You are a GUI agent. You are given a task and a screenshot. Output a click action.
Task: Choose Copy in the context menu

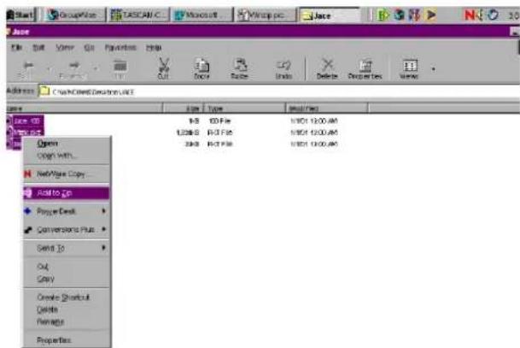point(67,279)
